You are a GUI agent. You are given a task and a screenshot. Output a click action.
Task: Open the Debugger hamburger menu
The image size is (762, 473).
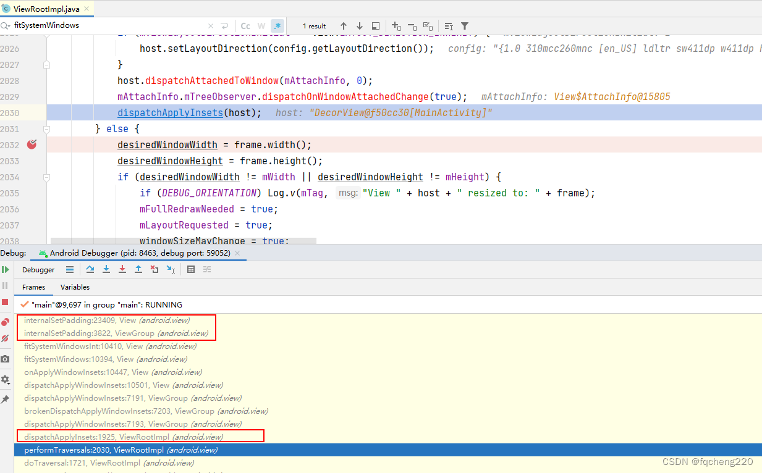pos(69,269)
